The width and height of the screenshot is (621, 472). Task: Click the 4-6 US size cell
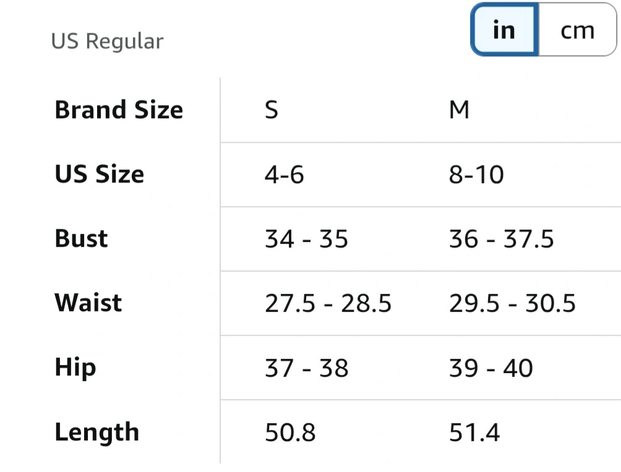click(x=285, y=175)
